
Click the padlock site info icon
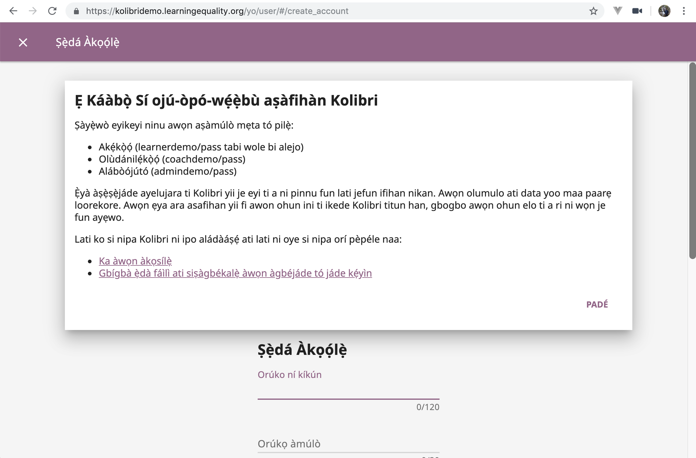coord(76,11)
